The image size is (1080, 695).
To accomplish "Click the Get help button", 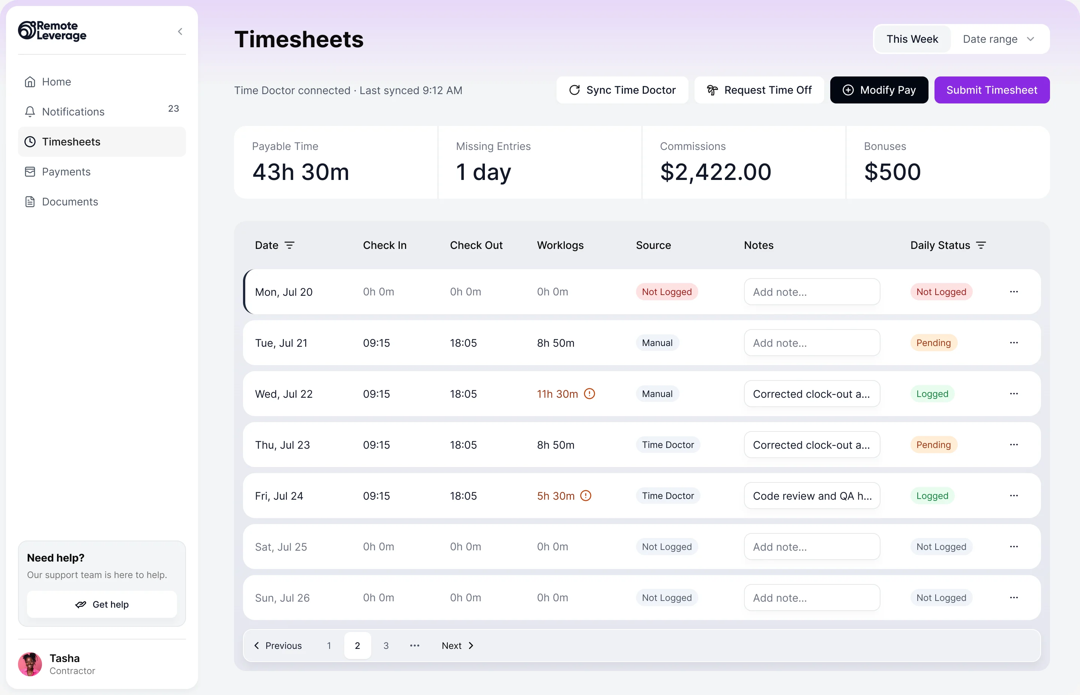I will pyautogui.click(x=102, y=604).
